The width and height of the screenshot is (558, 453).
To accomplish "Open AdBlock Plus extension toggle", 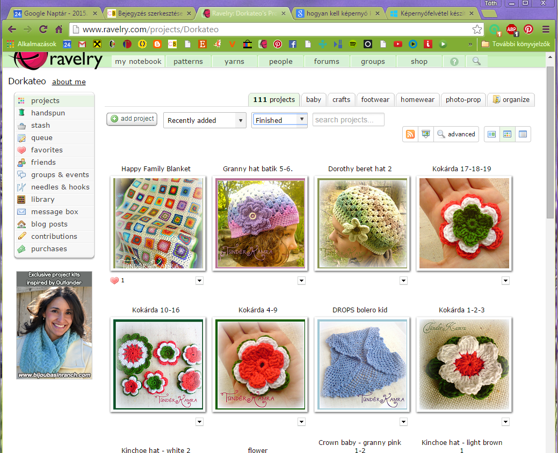I will point(512,30).
